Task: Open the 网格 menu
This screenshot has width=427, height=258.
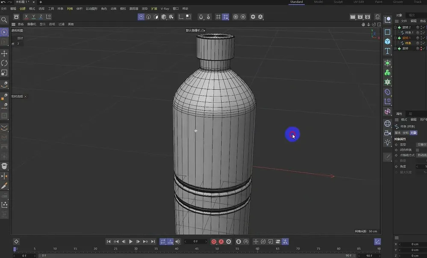Action: (x=70, y=9)
